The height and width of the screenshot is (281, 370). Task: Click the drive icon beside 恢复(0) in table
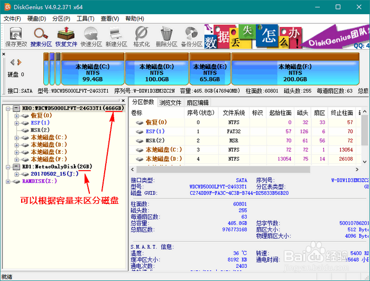tap(140, 123)
